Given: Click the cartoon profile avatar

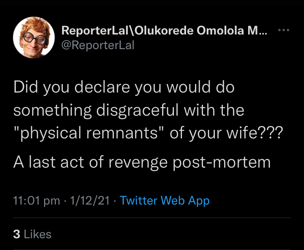Looking at the screenshot, I should (x=34, y=37).
